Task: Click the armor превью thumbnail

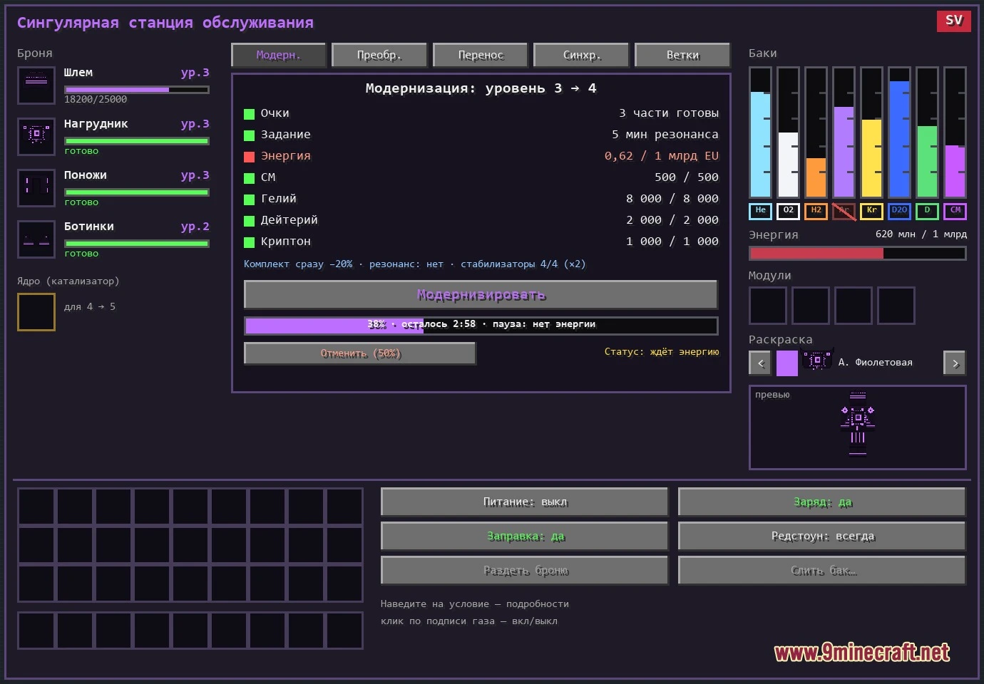Action: click(858, 427)
